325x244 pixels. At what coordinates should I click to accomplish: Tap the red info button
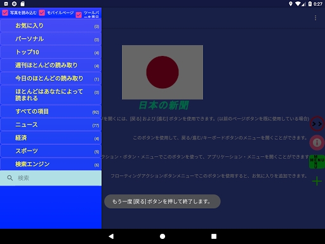317,142
